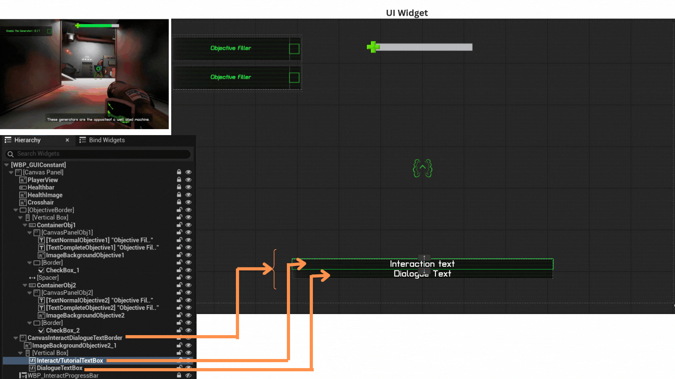Click the magnifier icon in Search Widgets
Viewport: 675px width, 379px height.
[x=11, y=154]
